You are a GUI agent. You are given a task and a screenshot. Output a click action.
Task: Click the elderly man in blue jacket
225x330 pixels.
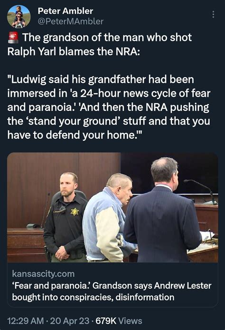point(108,218)
